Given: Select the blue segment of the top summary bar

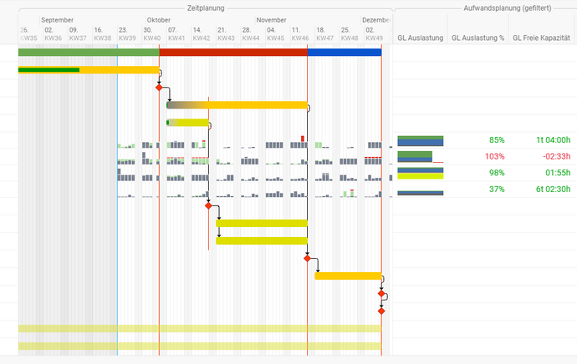Looking at the screenshot, I should pyautogui.click(x=344, y=52).
